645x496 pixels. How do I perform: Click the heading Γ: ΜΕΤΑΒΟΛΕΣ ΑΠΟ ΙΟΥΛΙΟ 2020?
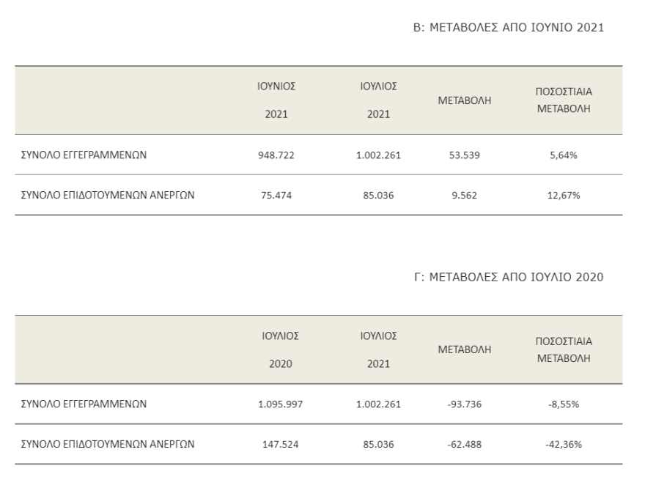click(509, 276)
